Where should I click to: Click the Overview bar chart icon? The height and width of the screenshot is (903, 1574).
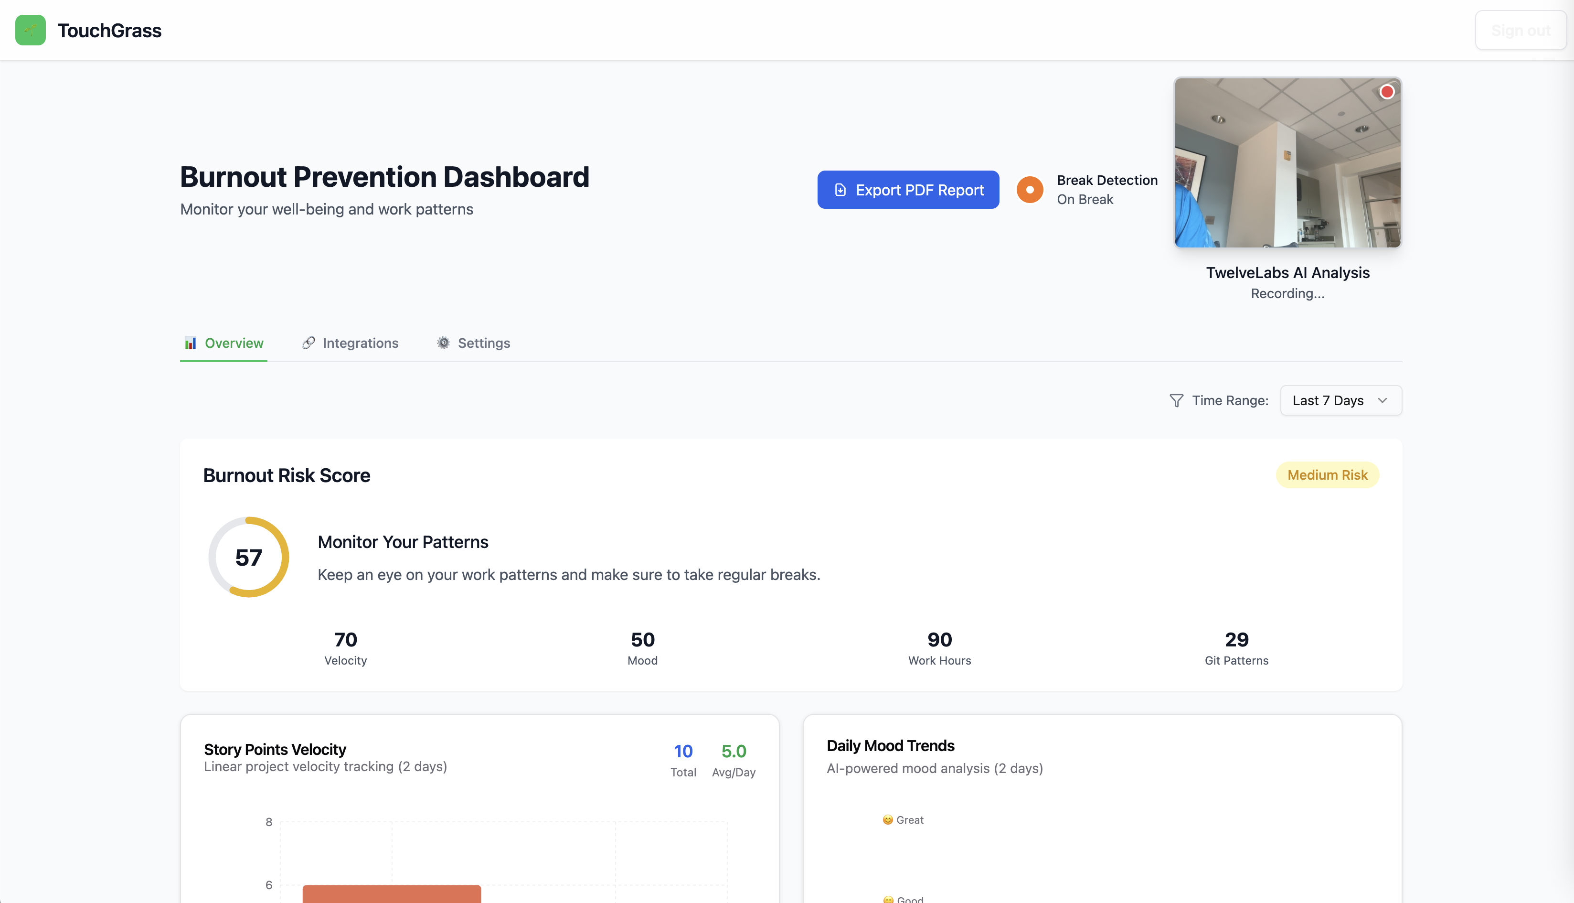(x=190, y=343)
